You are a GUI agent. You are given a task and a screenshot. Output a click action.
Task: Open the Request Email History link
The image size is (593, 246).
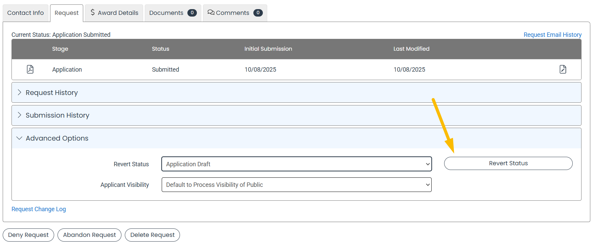[552, 35]
